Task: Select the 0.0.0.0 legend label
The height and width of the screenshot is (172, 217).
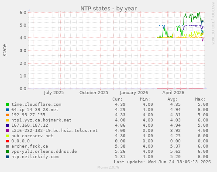Action: [x=21, y=141]
